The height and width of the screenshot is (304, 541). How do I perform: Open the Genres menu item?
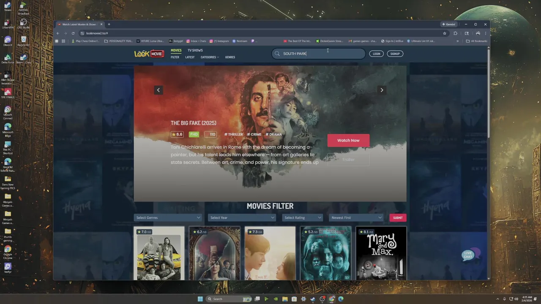click(230, 57)
